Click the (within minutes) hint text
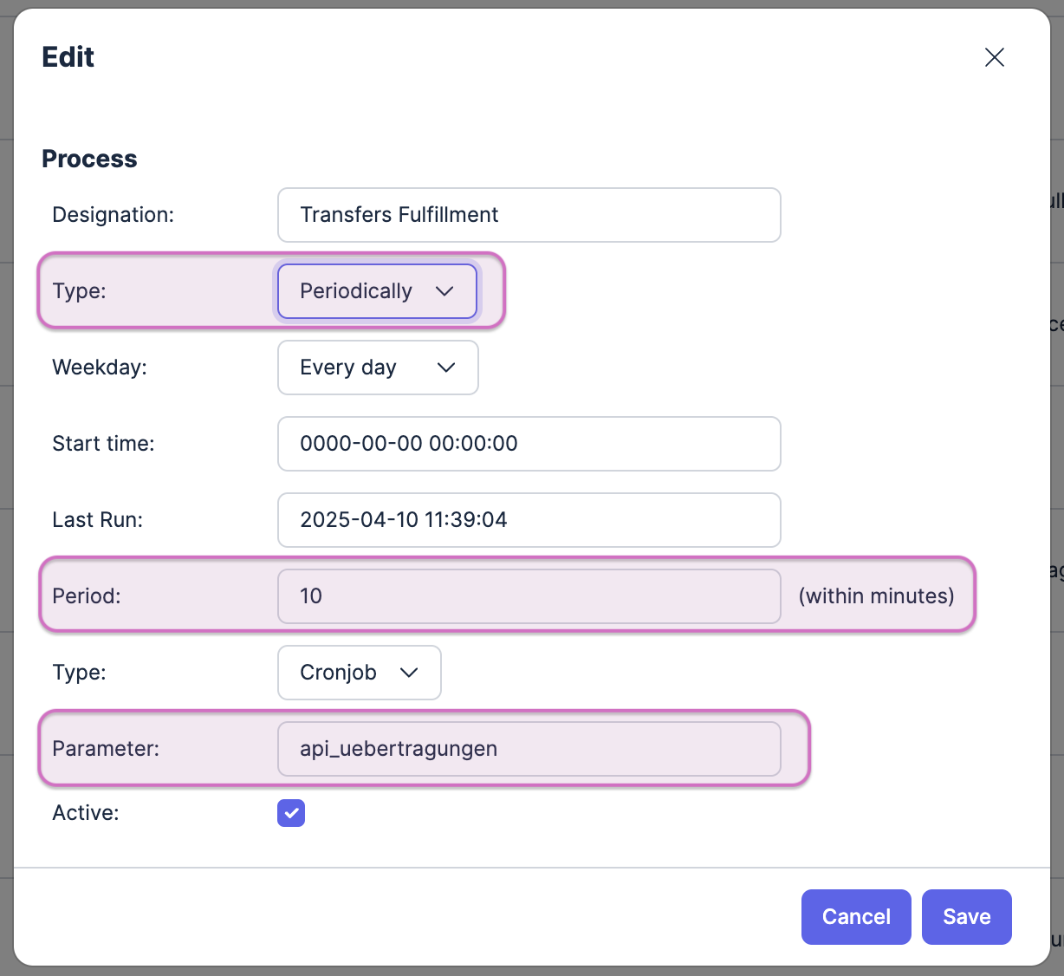Image resolution: width=1064 pixels, height=976 pixels. [876, 596]
